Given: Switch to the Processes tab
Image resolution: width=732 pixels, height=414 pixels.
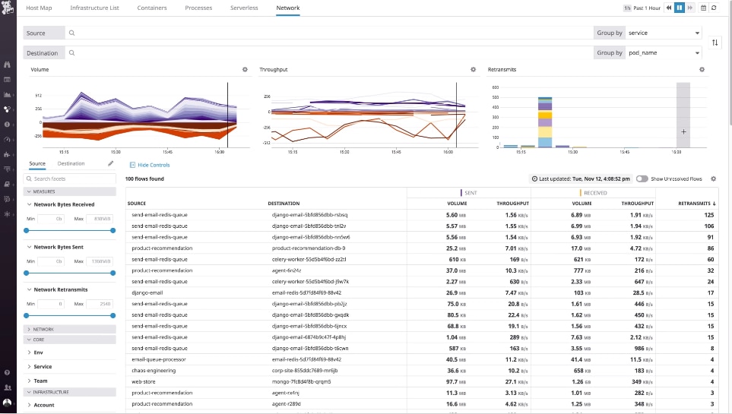Looking at the screenshot, I should (x=198, y=8).
